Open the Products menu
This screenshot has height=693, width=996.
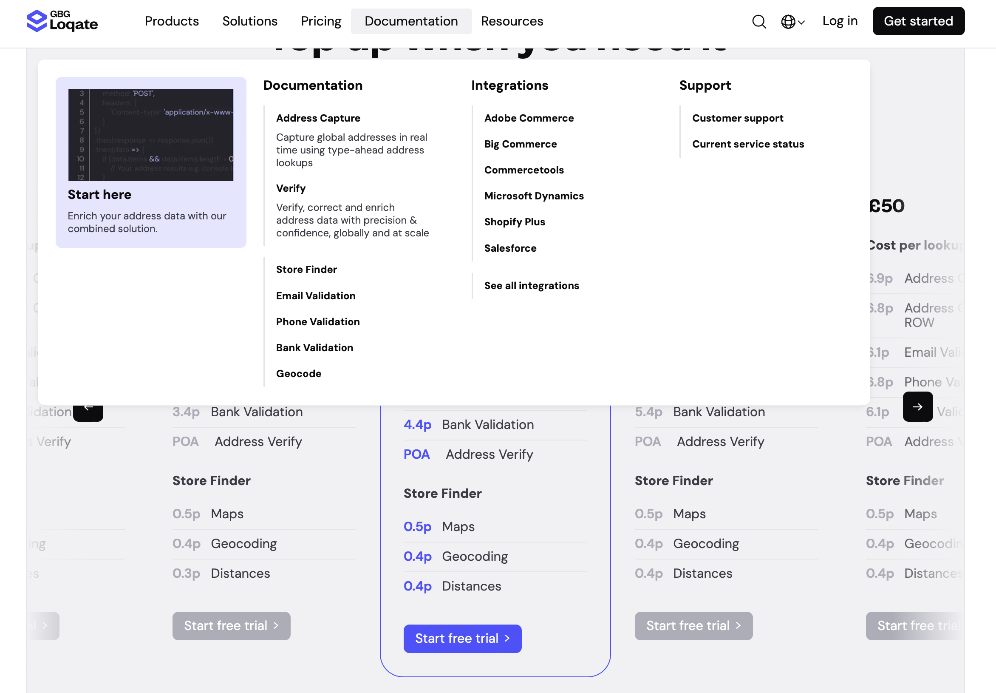171,21
